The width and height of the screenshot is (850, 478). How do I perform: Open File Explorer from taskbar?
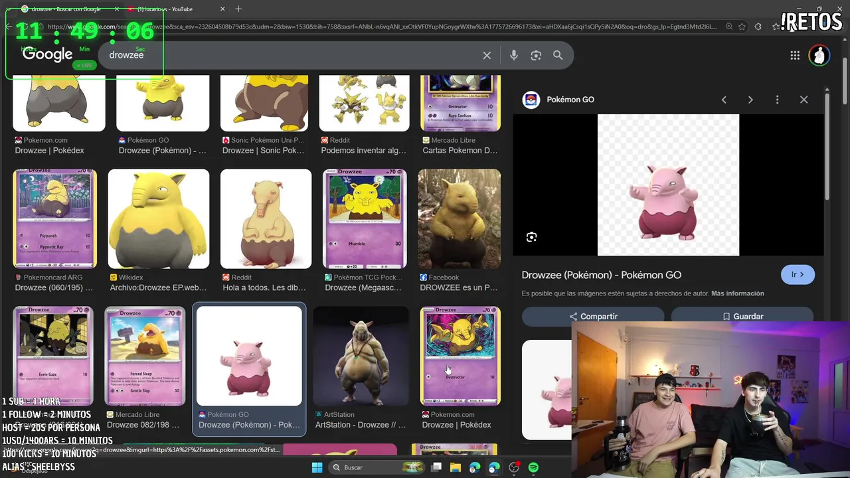[455, 467]
